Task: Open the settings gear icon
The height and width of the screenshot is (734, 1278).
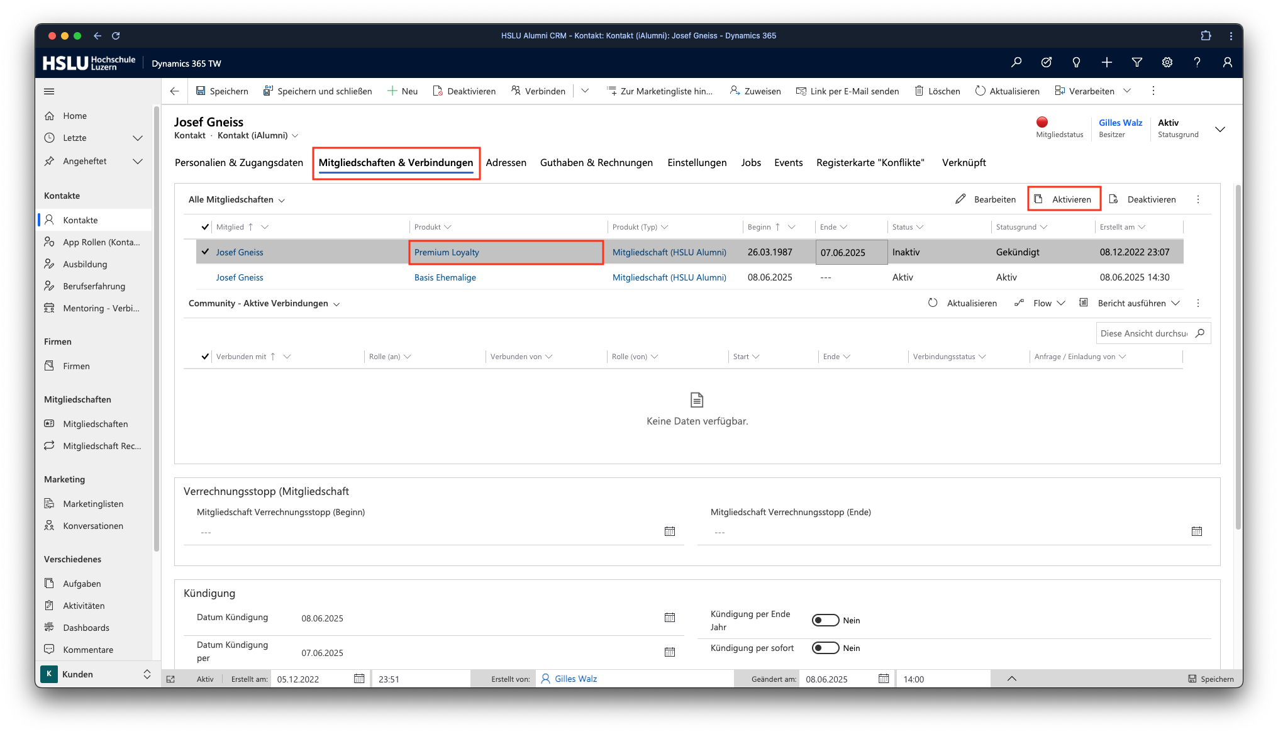Action: (1167, 63)
